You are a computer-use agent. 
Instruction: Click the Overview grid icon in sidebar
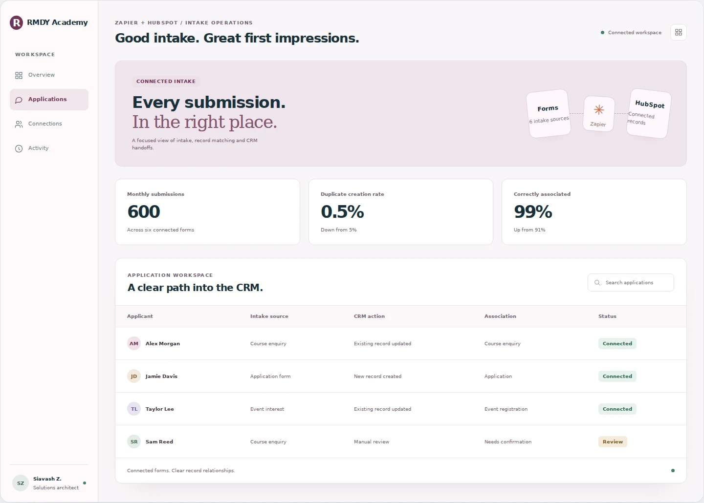[x=19, y=75]
